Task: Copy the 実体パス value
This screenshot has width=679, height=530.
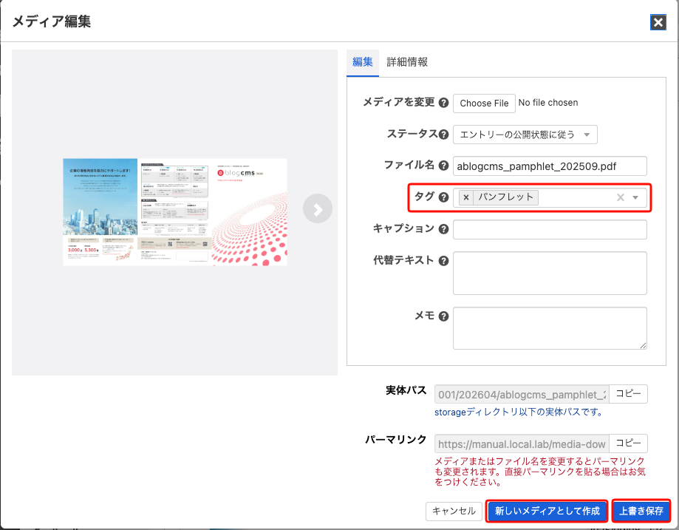Action: 629,394
